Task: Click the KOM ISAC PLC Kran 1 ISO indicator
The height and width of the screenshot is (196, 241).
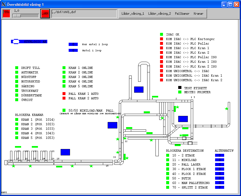Action: point(161,62)
